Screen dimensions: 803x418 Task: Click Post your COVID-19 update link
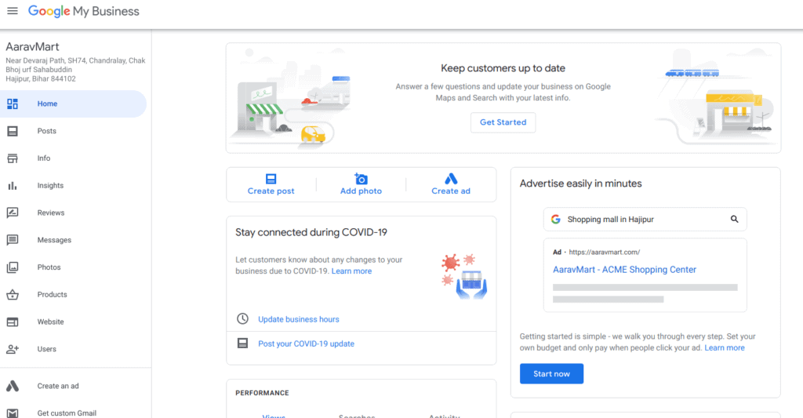tap(307, 343)
